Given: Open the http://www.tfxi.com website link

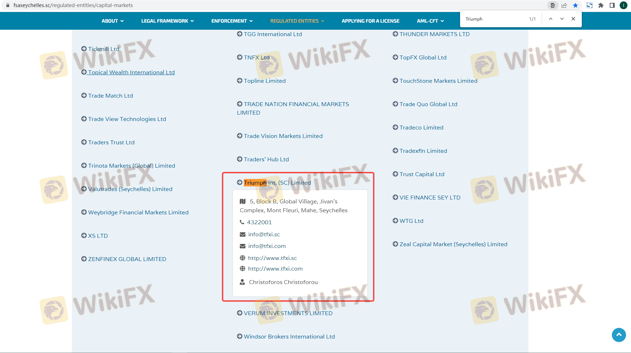Looking at the screenshot, I should (275, 269).
